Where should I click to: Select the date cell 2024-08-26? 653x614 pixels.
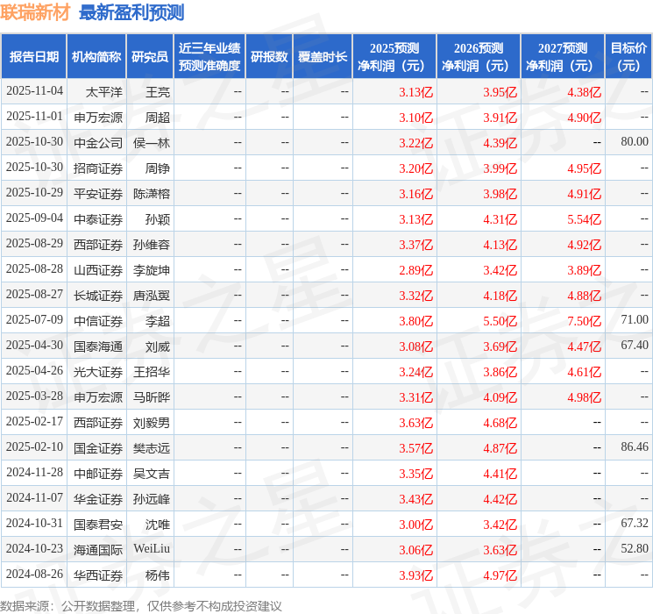pos(34,574)
